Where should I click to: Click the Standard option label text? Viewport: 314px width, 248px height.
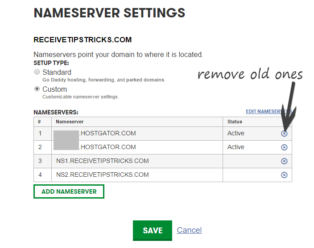57,72
